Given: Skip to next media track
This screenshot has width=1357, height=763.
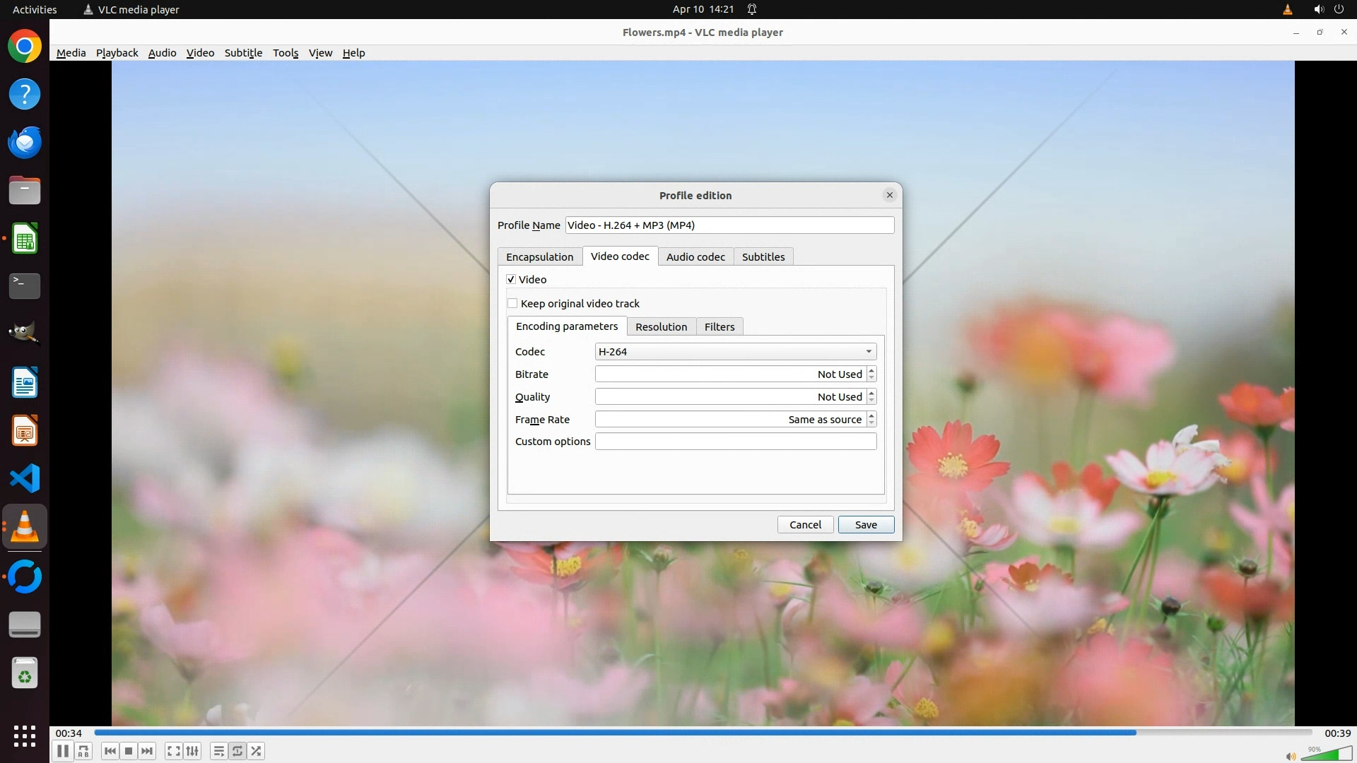Looking at the screenshot, I should [147, 751].
